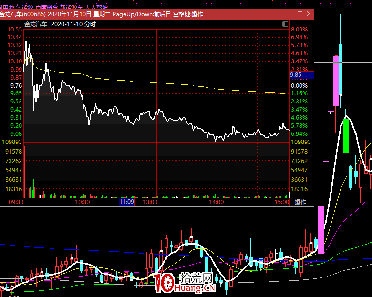Image resolution: width=372 pixels, height=297 pixels.
Task: Open the 操作 menu button
Action: pos(300,202)
